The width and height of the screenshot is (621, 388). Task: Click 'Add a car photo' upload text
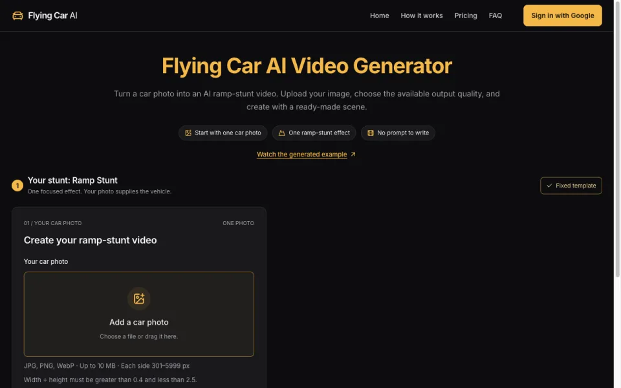click(138, 322)
